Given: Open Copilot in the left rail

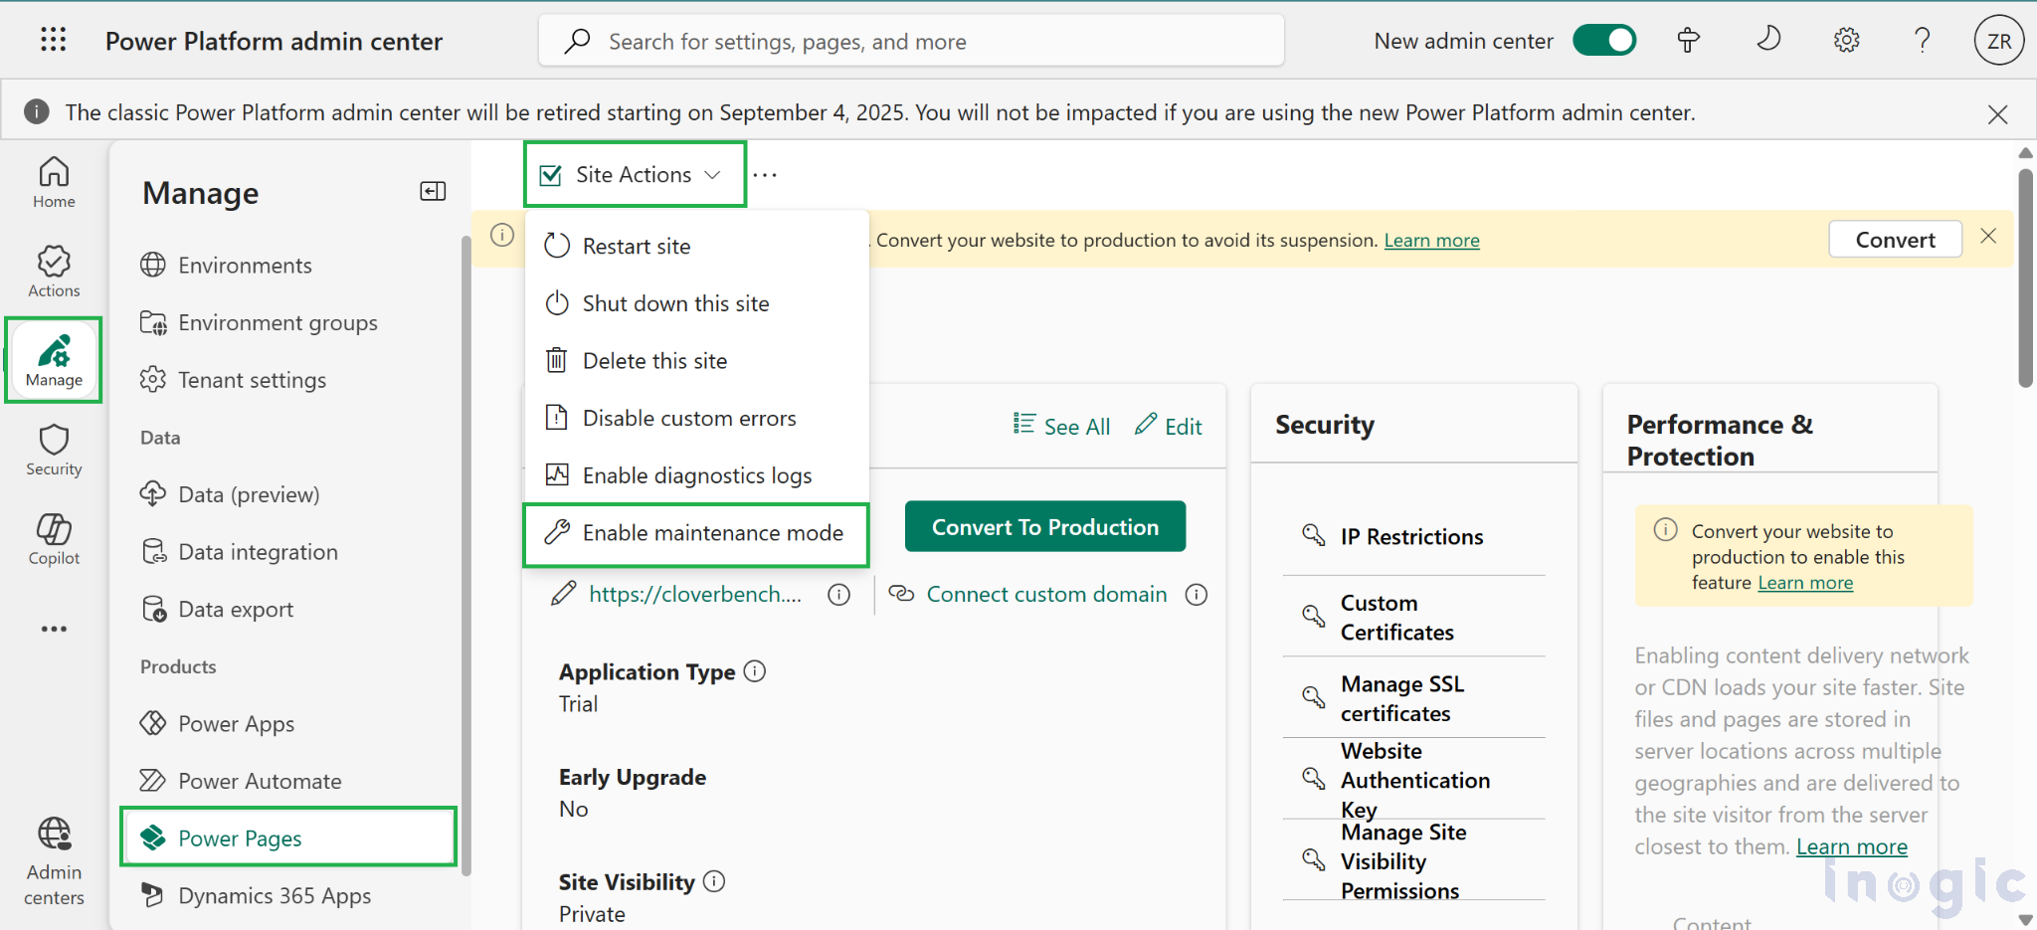Looking at the screenshot, I should [x=54, y=539].
